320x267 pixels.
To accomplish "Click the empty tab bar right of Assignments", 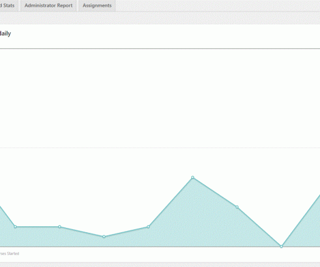I will coord(218,5).
